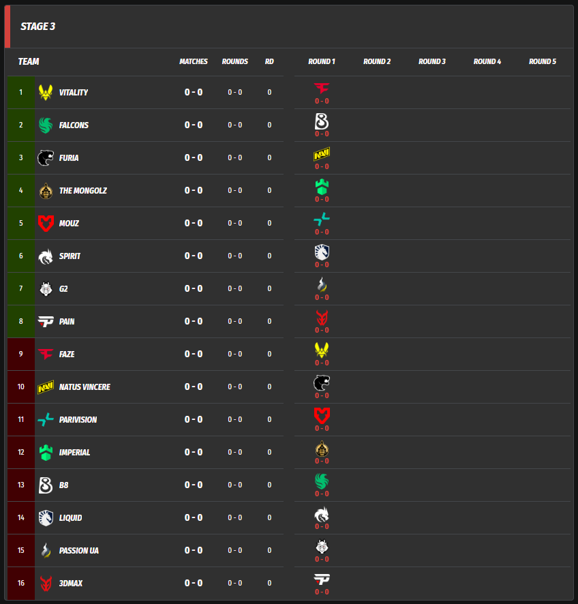Click the Spirit dragon logo

46,256
